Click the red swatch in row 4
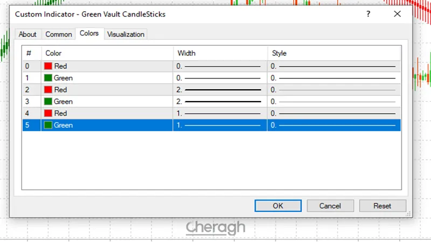 [x=48, y=113]
